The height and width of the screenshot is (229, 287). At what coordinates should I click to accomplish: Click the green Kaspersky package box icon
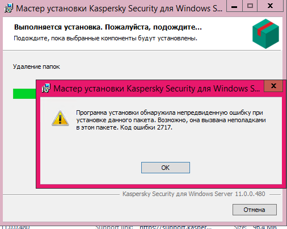tap(265, 34)
